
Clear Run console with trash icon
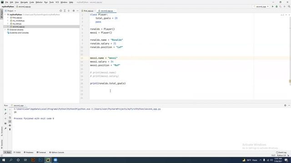click(x=10, y=129)
